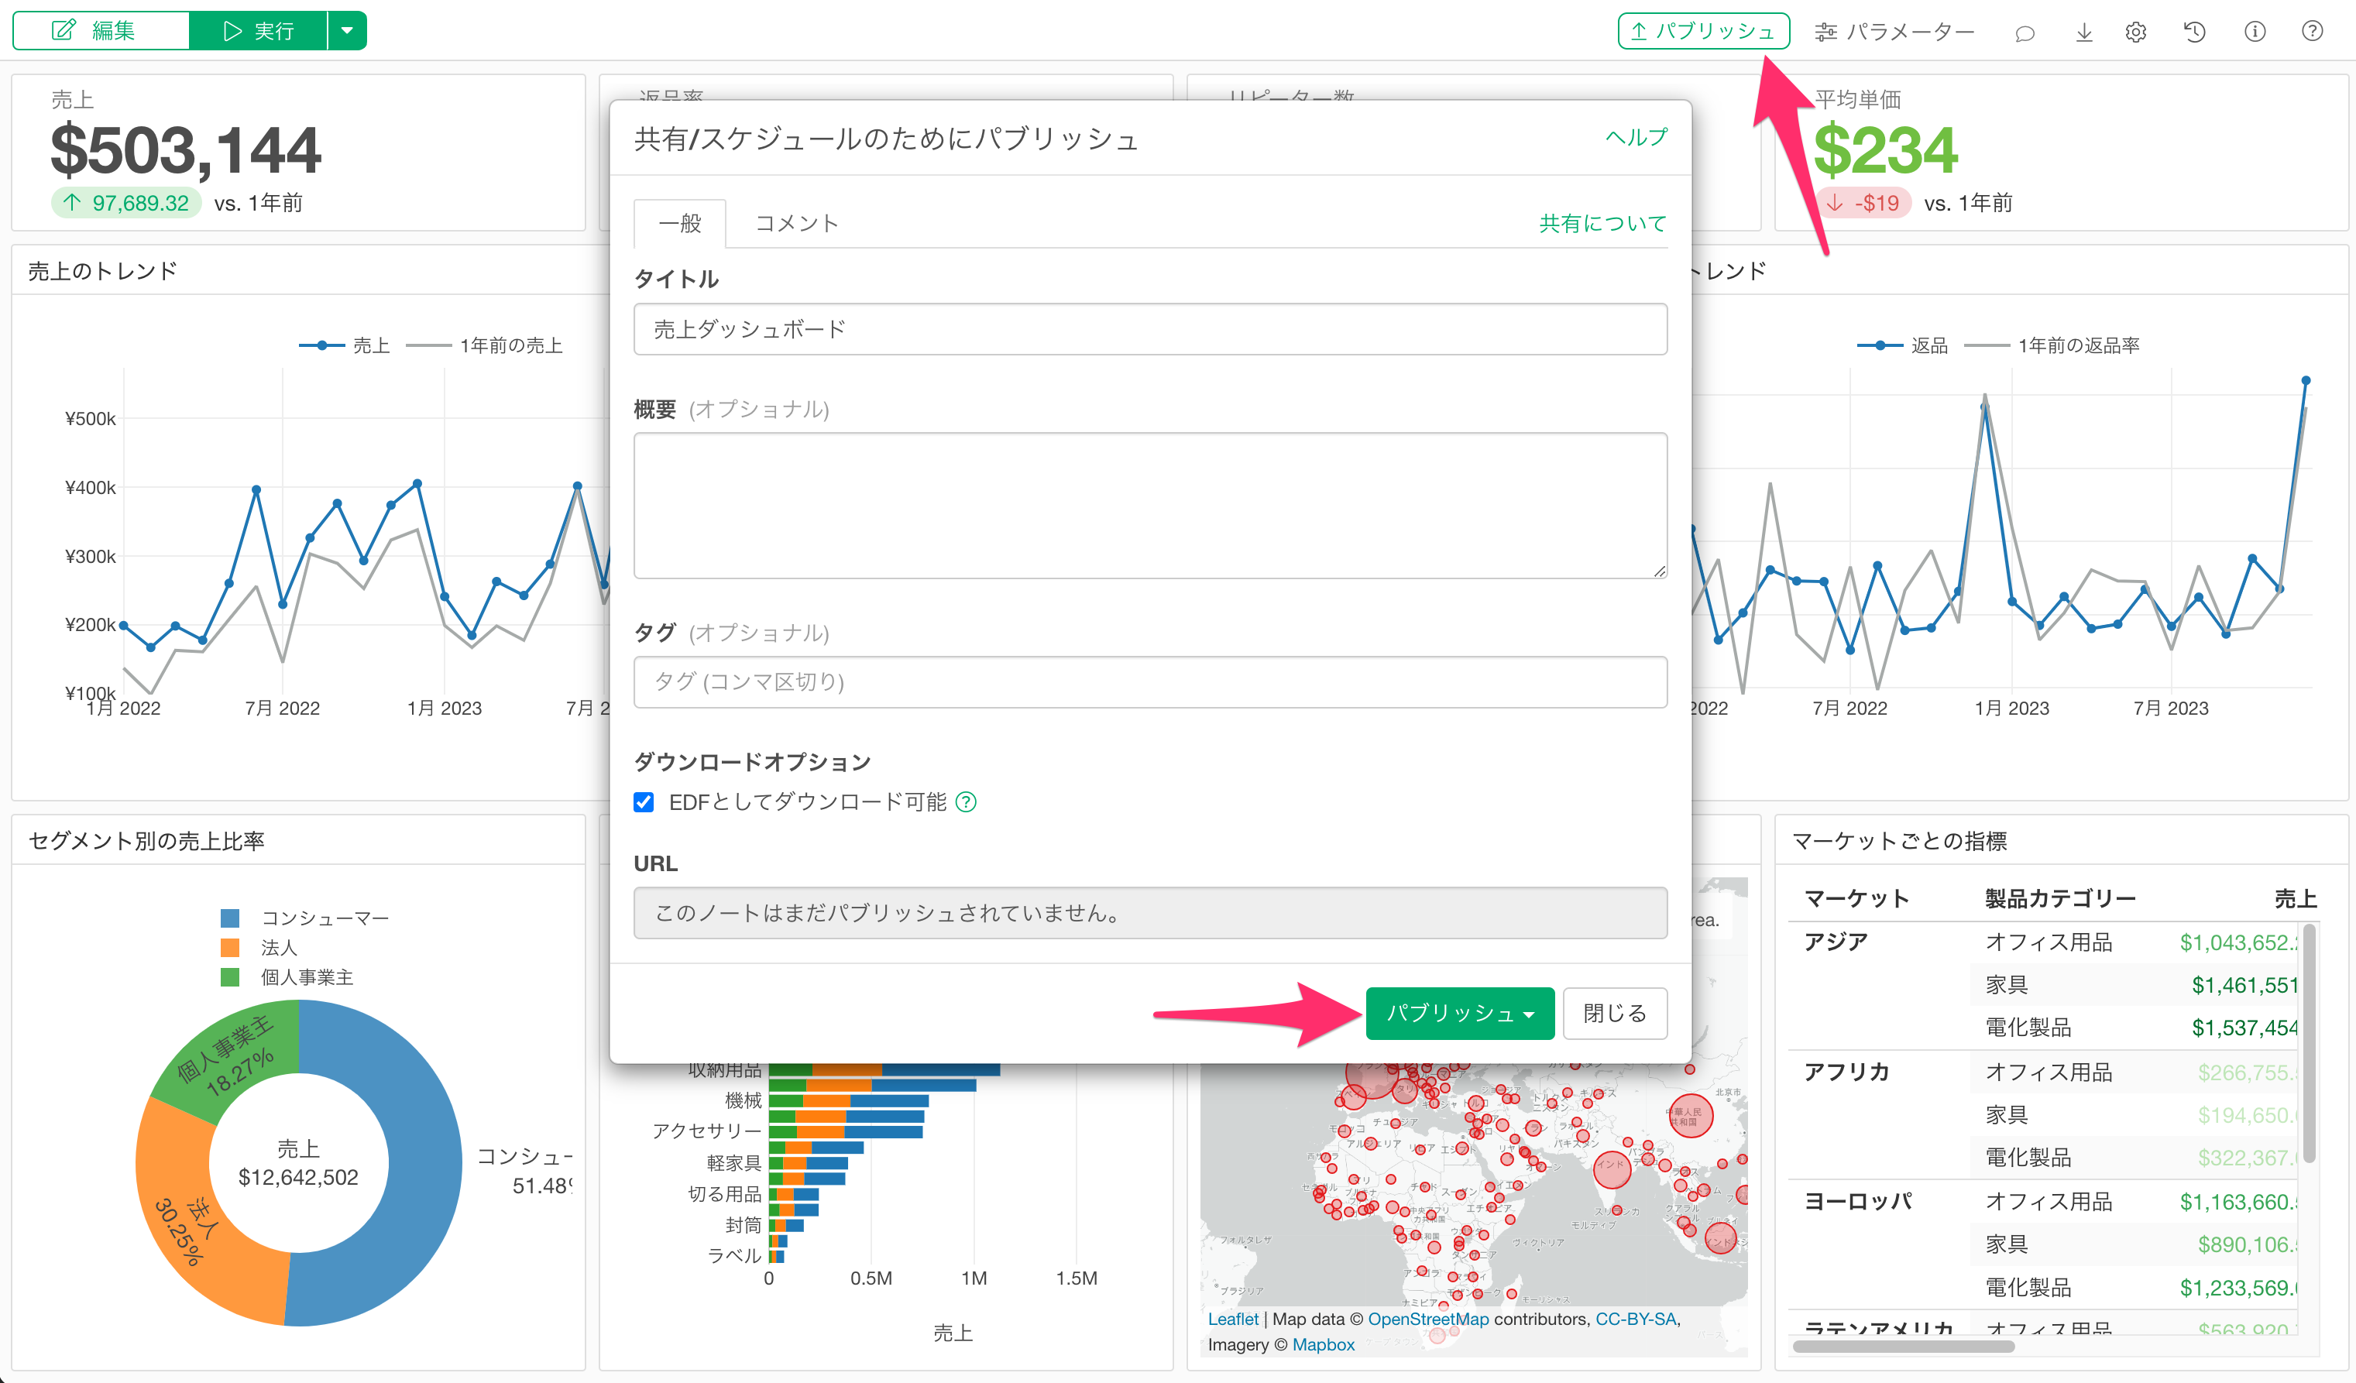Image resolution: width=2356 pixels, height=1383 pixels.
Task: Click help icon next to EDF download option
Action: coord(966,801)
